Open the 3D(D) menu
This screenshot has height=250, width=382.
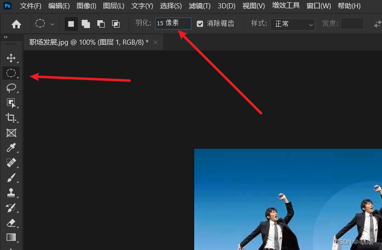pyautogui.click(x=227, y=6)
